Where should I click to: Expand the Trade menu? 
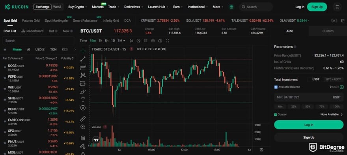(x=114, y=7)
